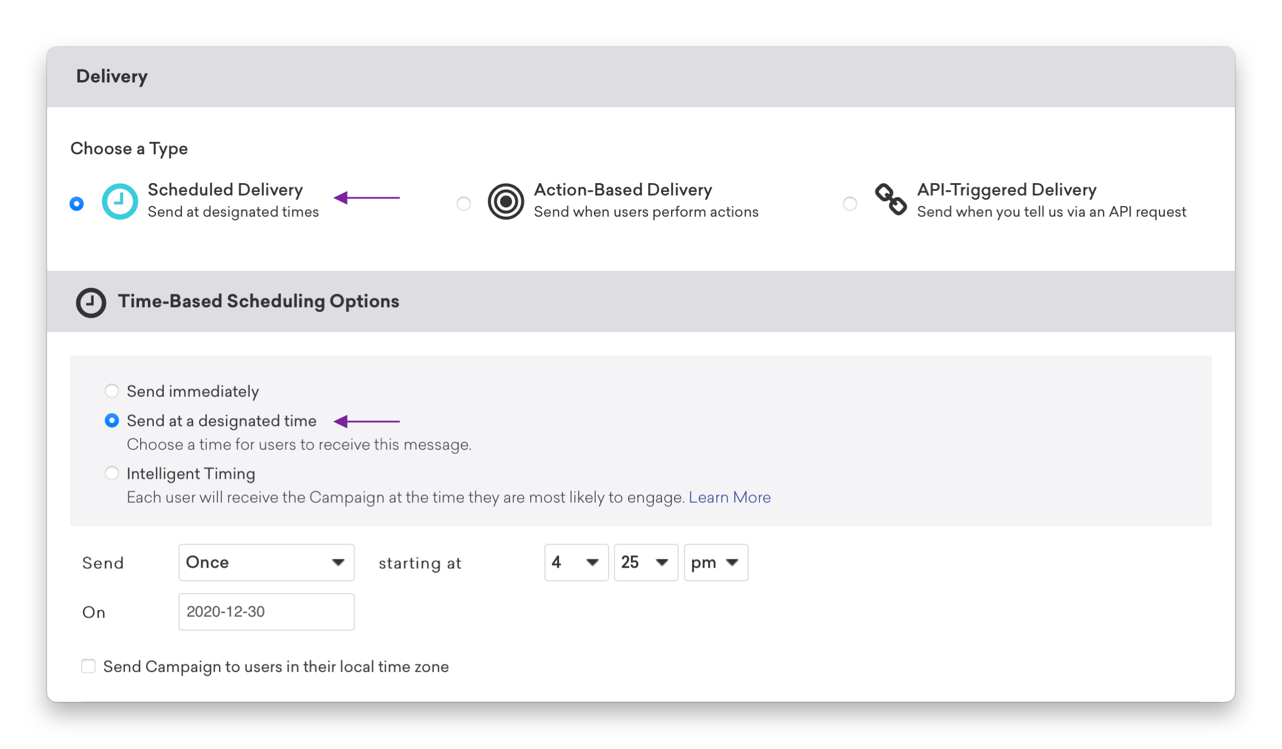
Task: Click the Time-Based Scheduling Options heading
Action: [x=259, y=301]
